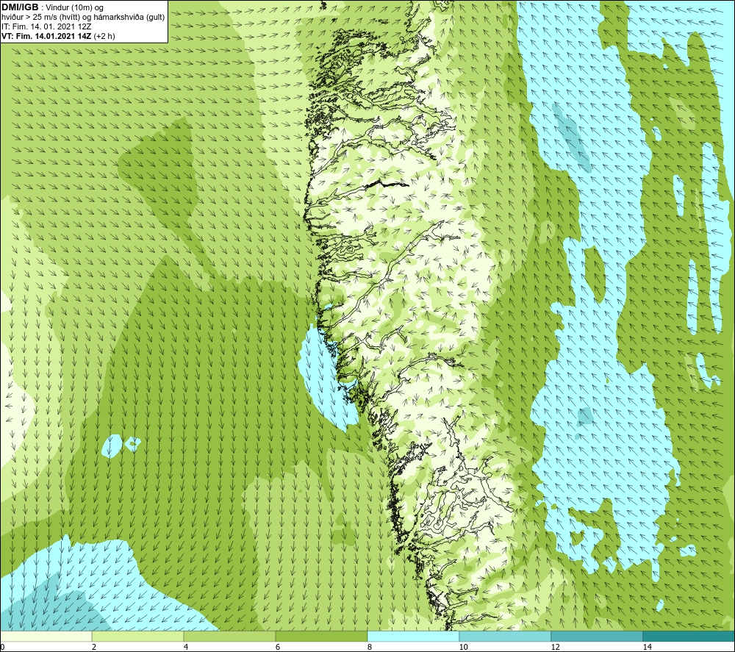
Task: Click the '12' label on the color scale
Action: [x=556, y=648]
